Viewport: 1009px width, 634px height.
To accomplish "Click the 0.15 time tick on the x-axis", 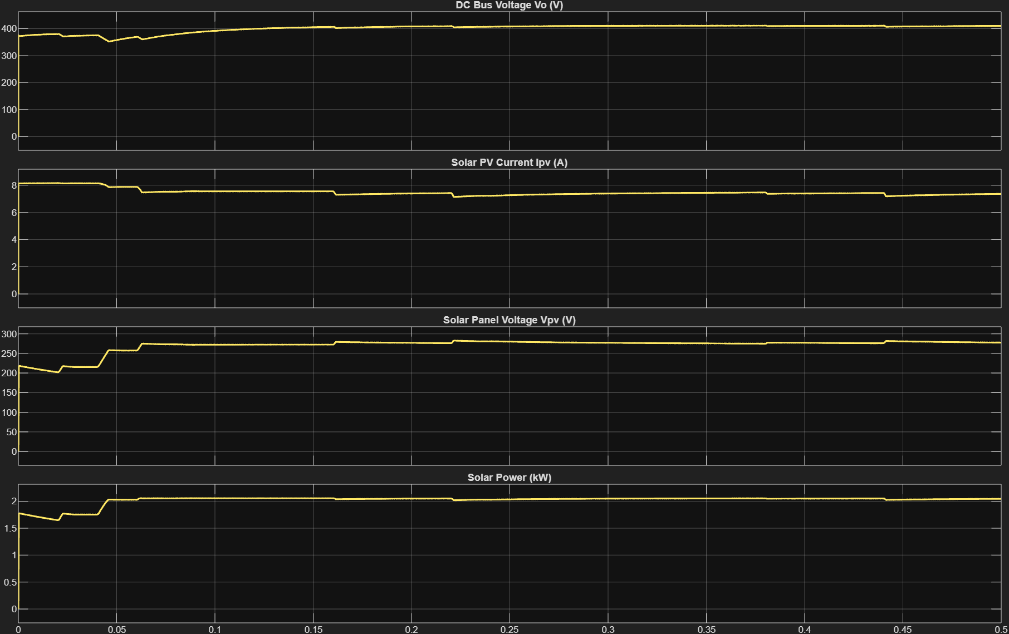I will [x=313, y=630].
